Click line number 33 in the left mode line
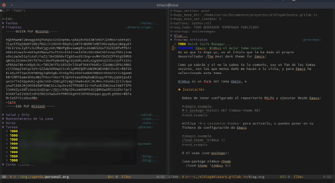Screen dimensions: 335x183 pos(4,177)
